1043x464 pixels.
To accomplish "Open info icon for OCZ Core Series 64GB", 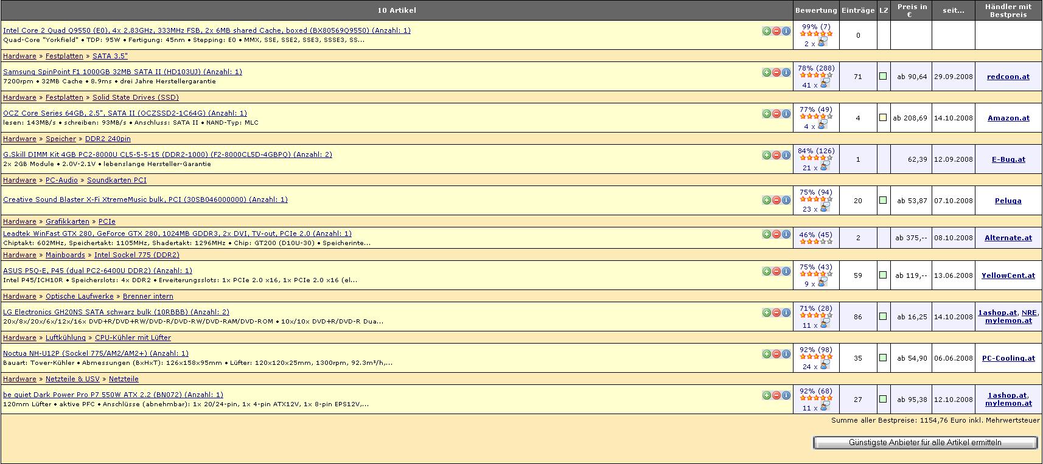I will click(x=786, y=113).
